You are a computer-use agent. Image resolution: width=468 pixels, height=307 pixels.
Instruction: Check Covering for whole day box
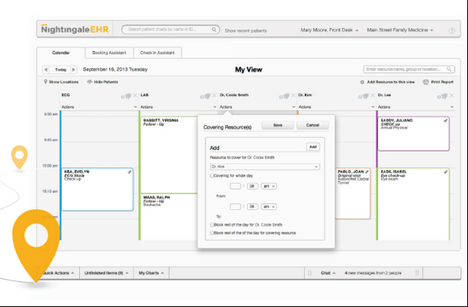[x=211, y=176]
